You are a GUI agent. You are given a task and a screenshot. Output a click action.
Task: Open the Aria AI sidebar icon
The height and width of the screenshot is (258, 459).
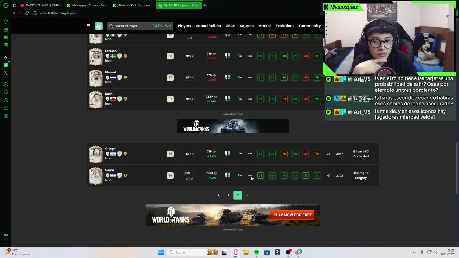tap(6, 57)
